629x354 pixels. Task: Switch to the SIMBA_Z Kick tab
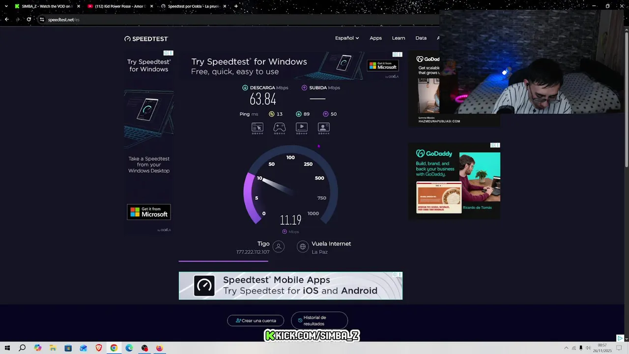coord(47,6)
